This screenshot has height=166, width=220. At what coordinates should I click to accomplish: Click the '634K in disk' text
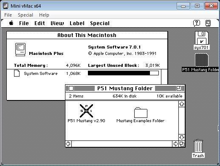124,96
